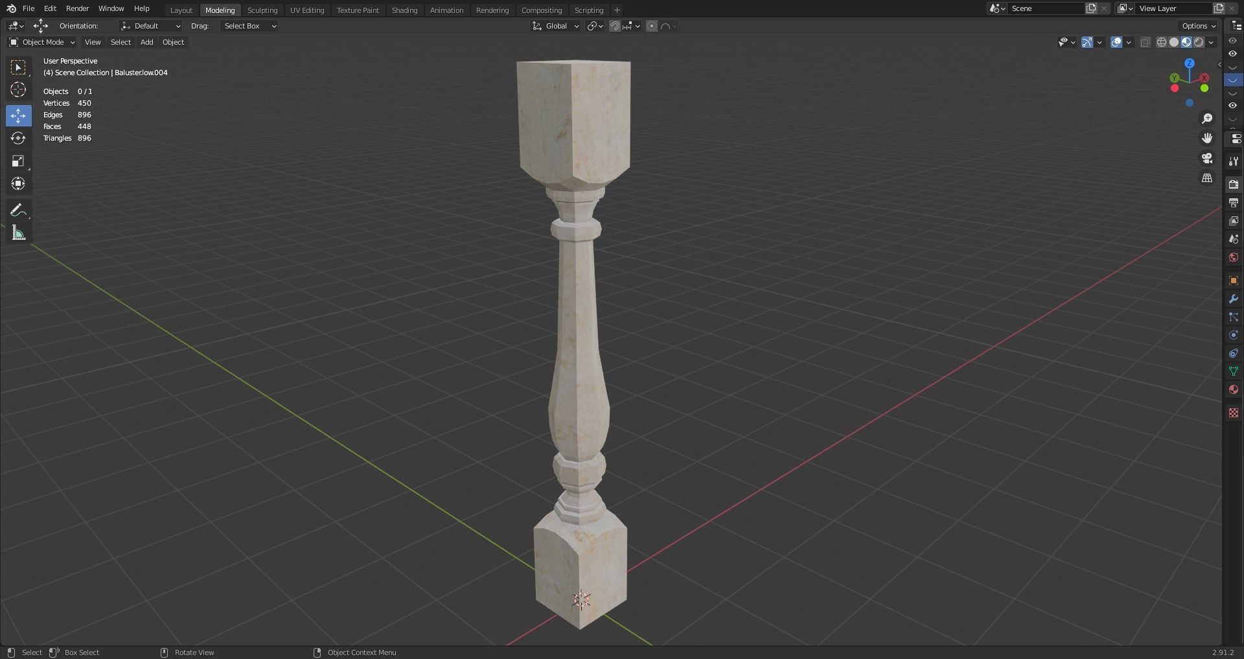Image resolution: width=1244 pixels, height=659 pixels.
Task: Select the Select Box tool icon
Action: pyautogui.click(x=18, y=67)
